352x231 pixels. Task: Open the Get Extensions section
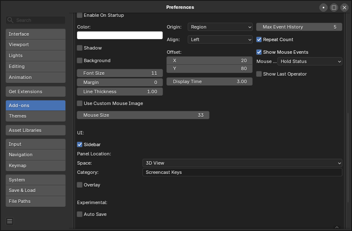36,92
